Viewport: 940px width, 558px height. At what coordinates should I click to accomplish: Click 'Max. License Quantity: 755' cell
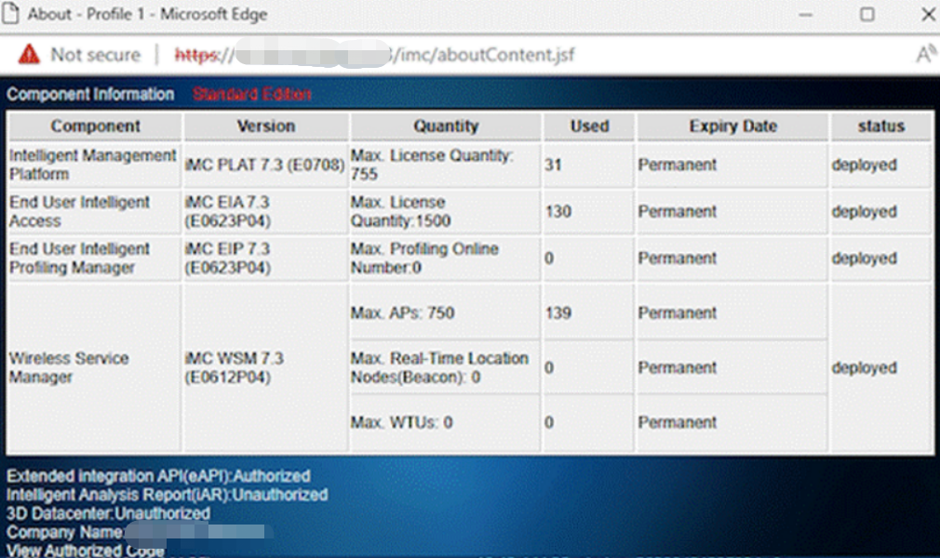pyautogui.click(x=446, y=165)
